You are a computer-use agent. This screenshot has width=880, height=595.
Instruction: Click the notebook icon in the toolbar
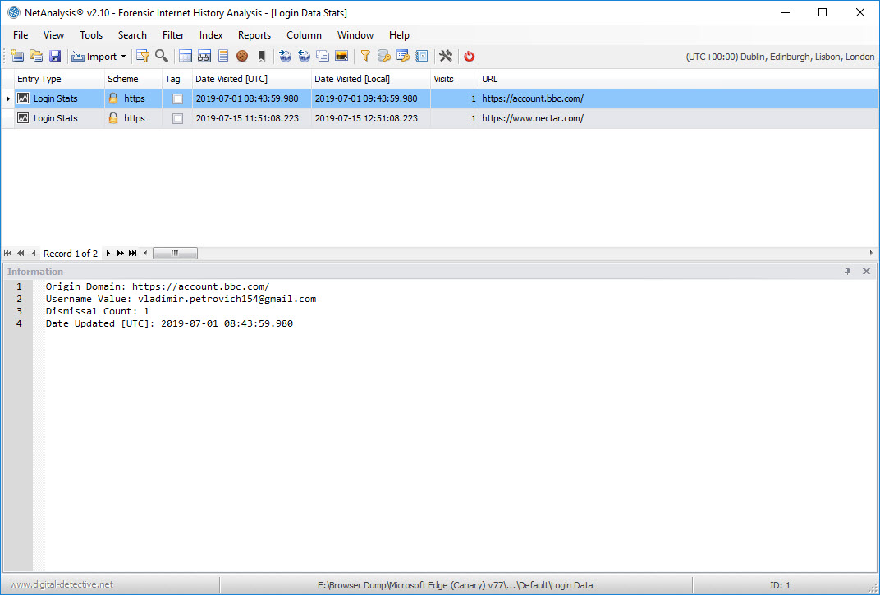421,56
